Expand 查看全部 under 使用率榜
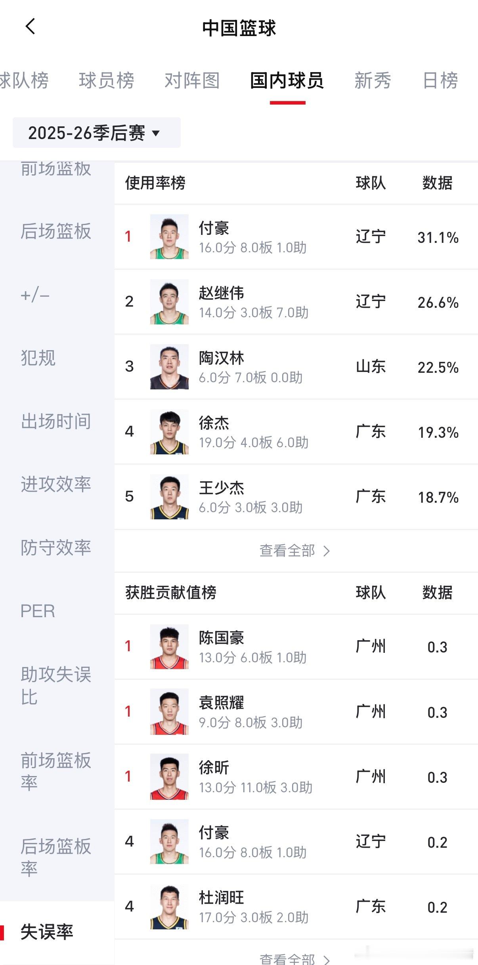Screen dimensions: 478x965 coord(295,551)
